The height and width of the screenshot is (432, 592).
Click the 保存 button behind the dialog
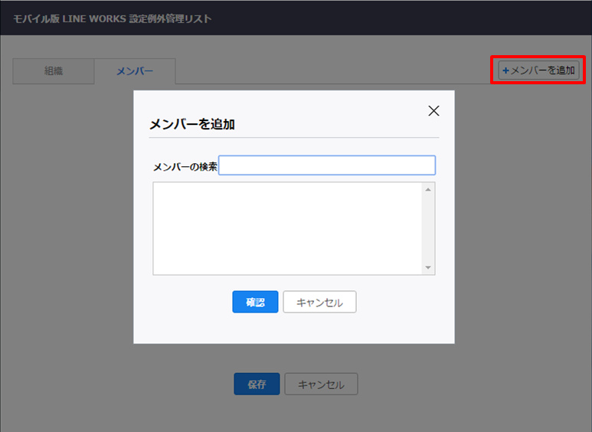pos(257,385)
